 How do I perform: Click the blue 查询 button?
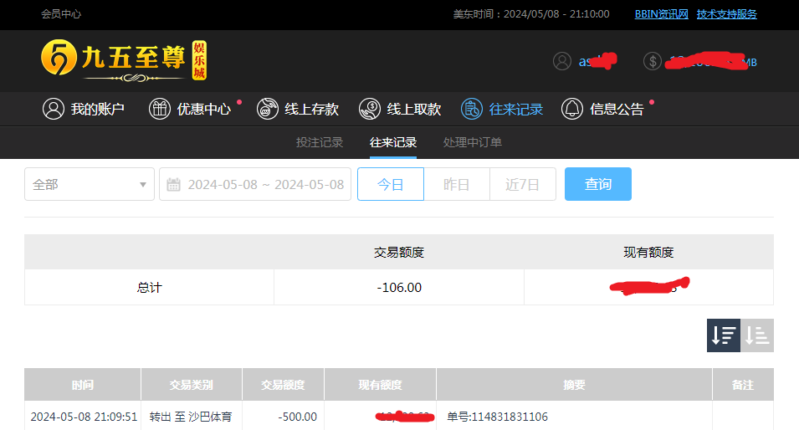pos(597,184)
